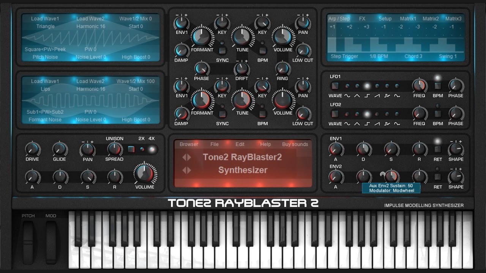Select the triangle wave shape for LFO1
Viewport: 486px width, 273px height.
point(357,86)
